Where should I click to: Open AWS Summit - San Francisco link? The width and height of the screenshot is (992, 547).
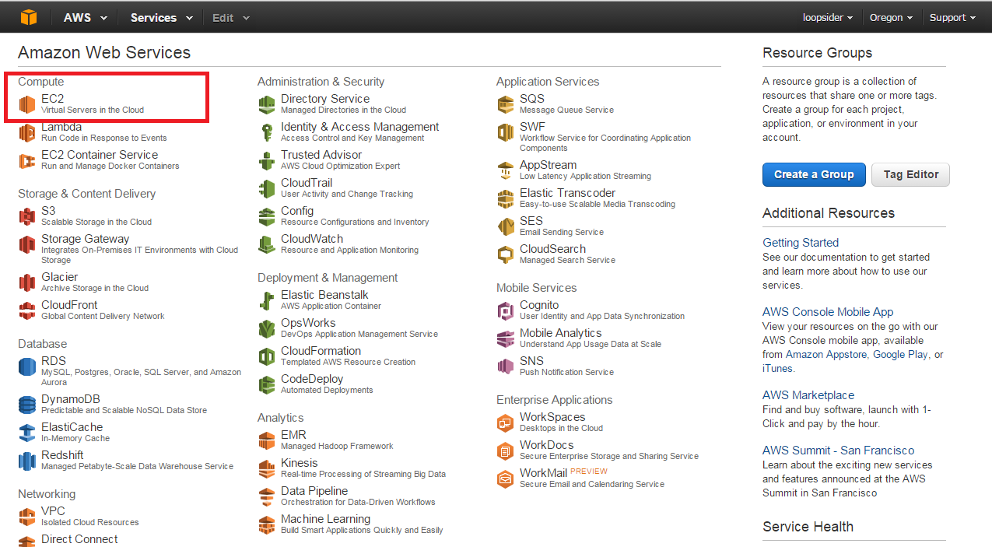click(839, 451)
